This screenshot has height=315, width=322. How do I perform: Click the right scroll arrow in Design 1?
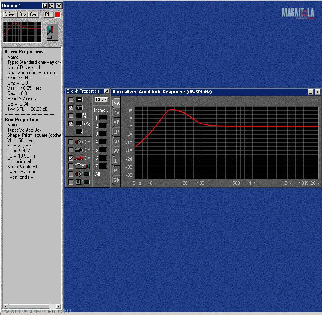tap(59, 307)
